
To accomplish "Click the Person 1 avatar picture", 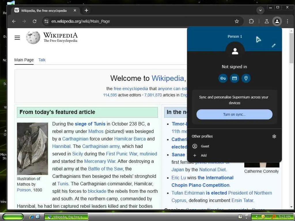I will pos(235,51).
